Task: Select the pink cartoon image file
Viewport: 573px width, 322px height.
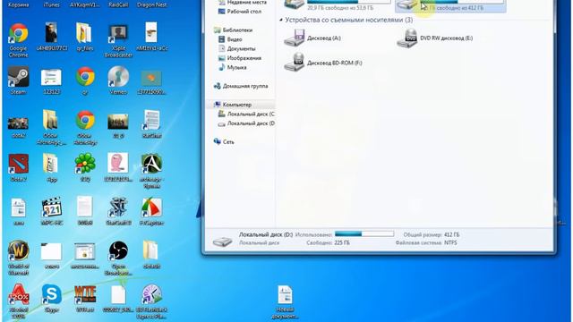Action: 118,167
